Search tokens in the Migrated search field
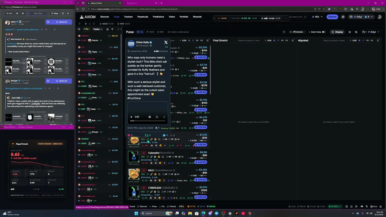386x217 pixels. [334, 40]
